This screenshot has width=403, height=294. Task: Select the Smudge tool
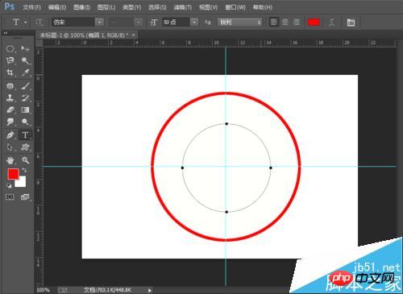10,122
